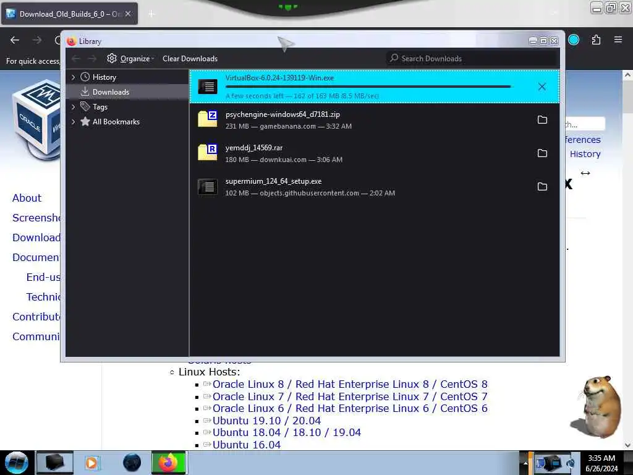Open About link on VirtualBox page

[x=27, y=198]
